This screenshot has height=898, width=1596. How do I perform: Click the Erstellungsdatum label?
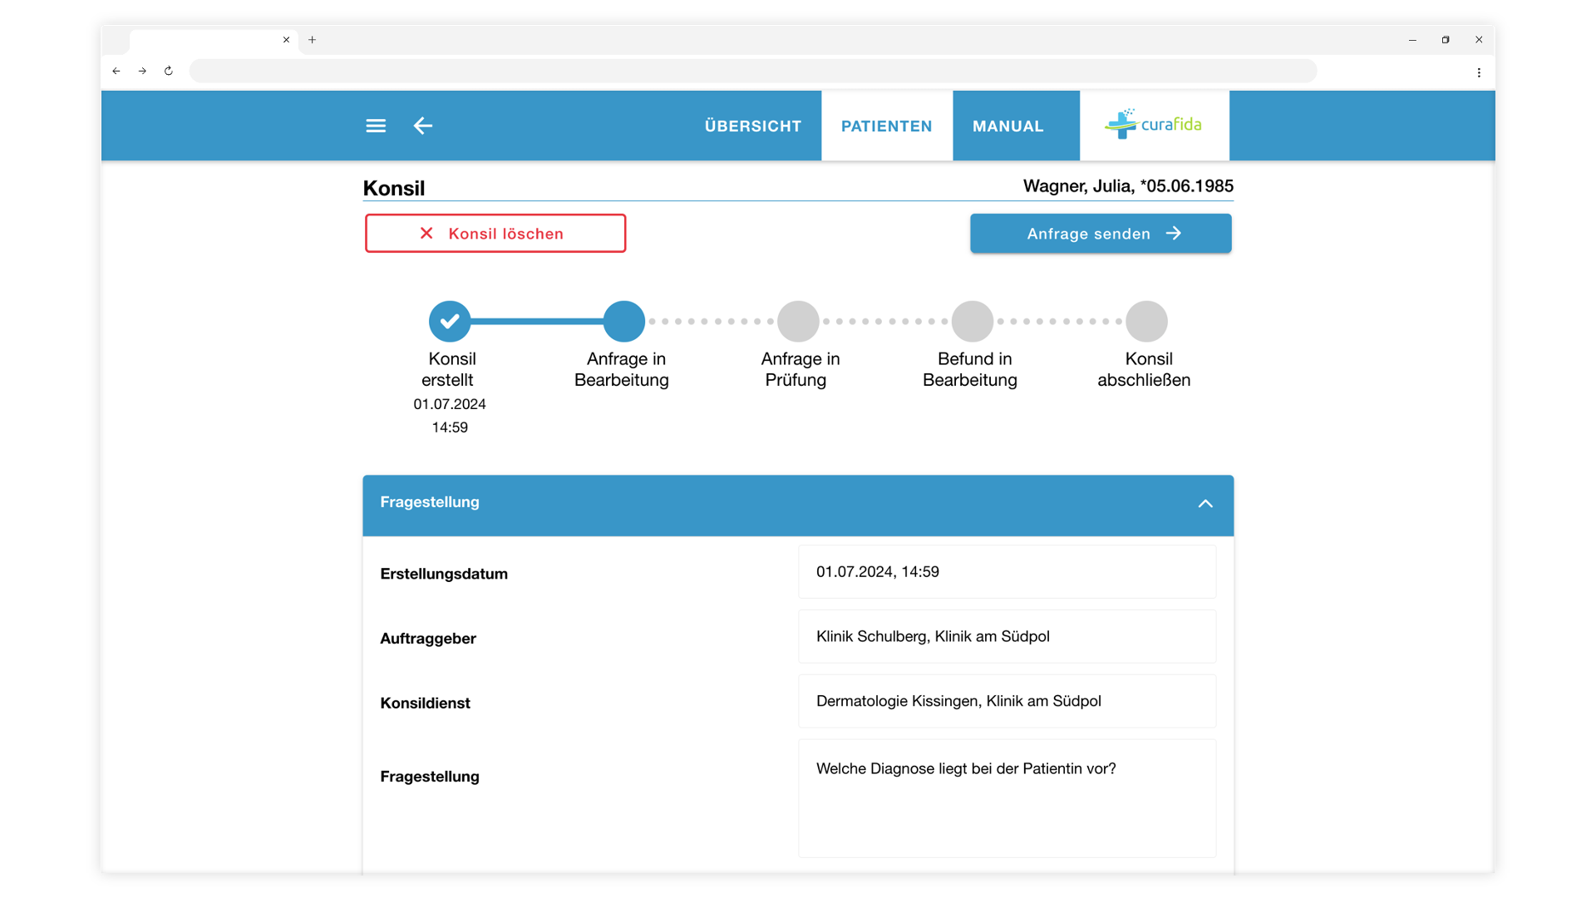coord(444,574)
